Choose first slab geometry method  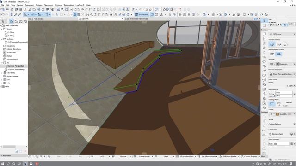click(272, 44)
